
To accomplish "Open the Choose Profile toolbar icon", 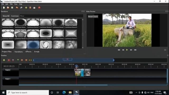I will (30, 8).
